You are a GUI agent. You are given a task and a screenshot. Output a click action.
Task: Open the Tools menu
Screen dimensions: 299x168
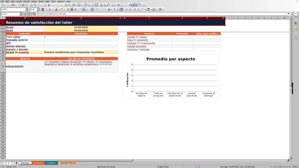coord(54,1)
